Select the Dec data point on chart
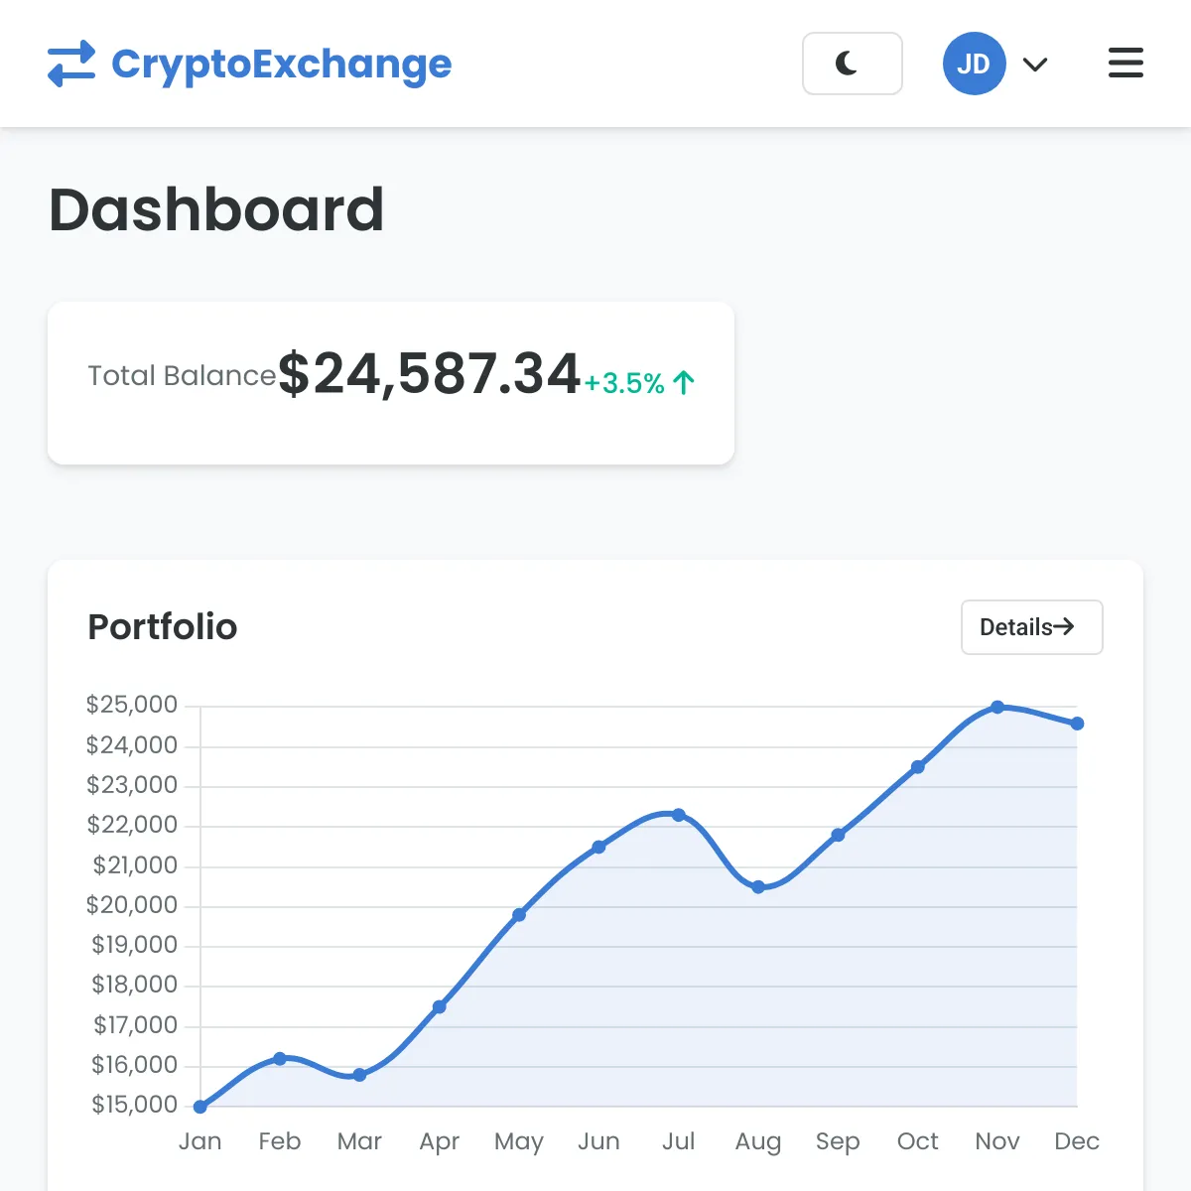The height and width of the screenshot is (1191, 1191). 1077,724
